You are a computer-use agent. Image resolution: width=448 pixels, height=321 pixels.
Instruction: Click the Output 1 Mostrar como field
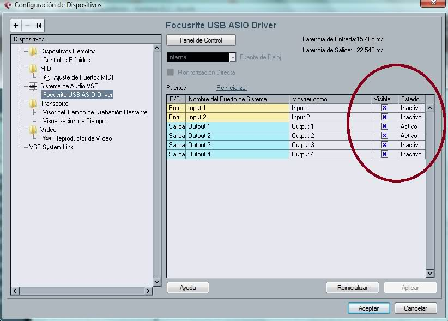pyautogui.click(x=330, y=126)
